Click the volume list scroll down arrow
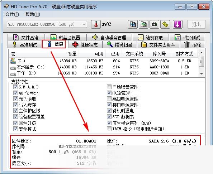 point(202,74)
